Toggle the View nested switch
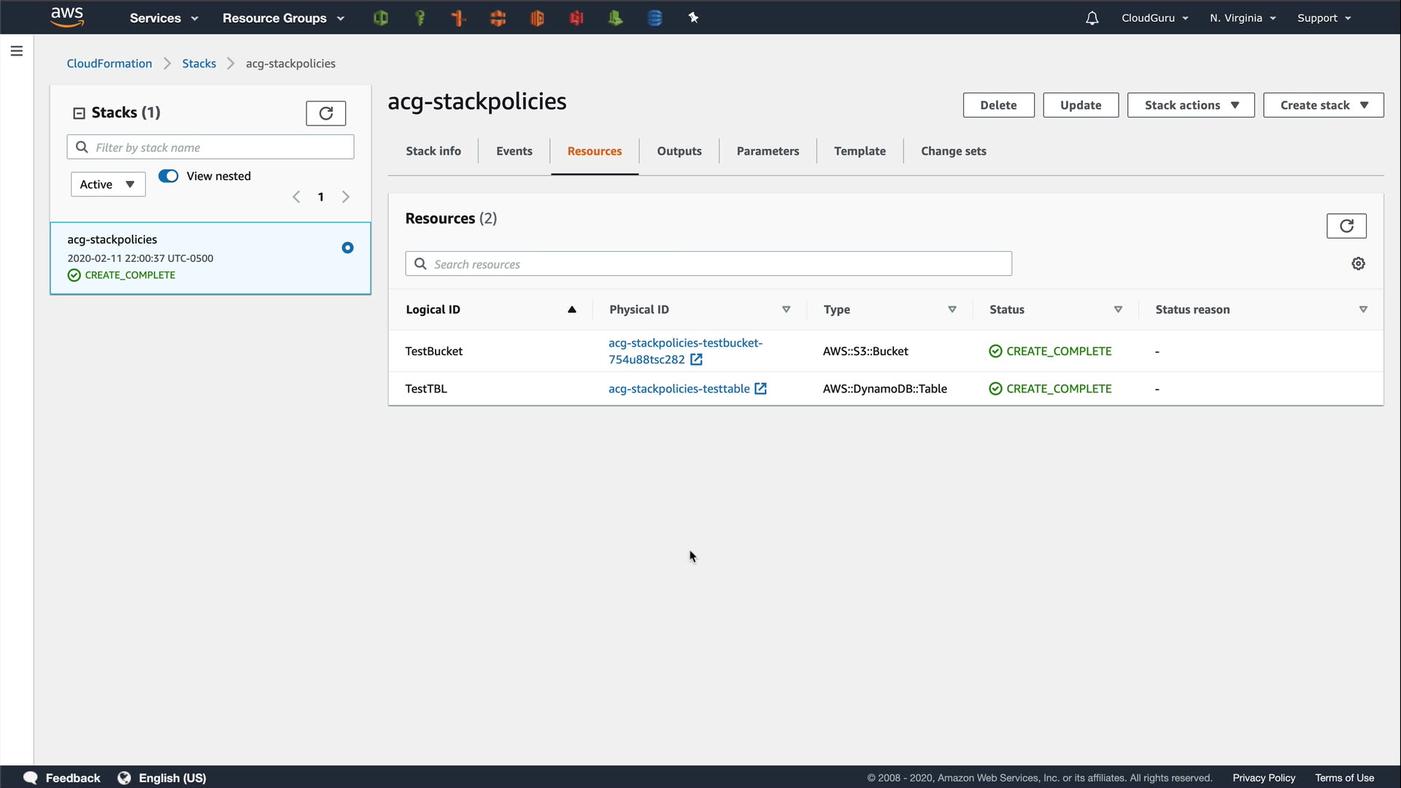This screenshot has width=1401, height=788. (169, 176)
